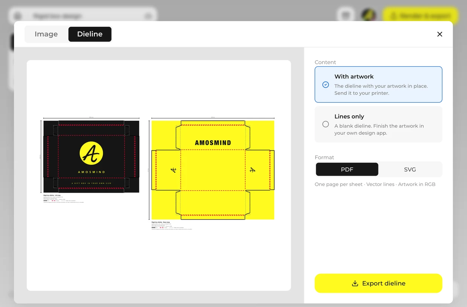Open the yellow base wrap dieline preview
The height and width of the screenshot is (307, 467).
coord(213,170)
